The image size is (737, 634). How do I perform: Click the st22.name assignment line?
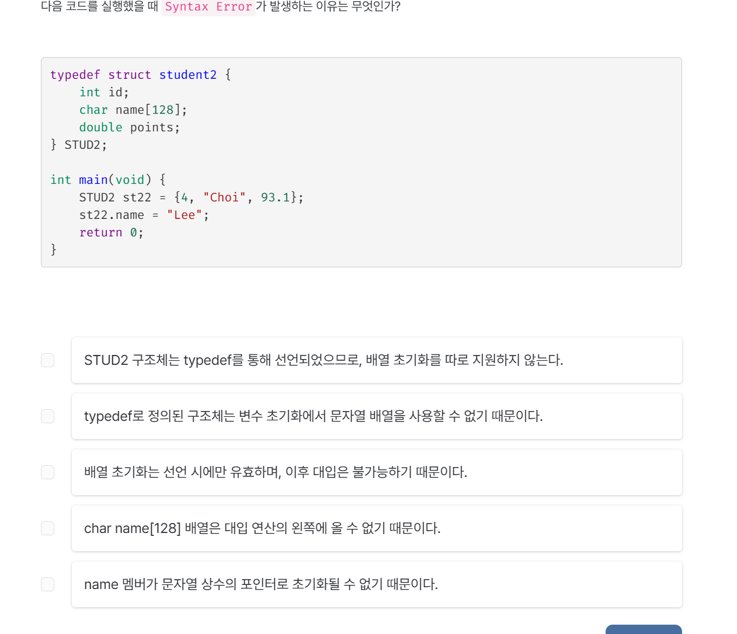(144, 215)
